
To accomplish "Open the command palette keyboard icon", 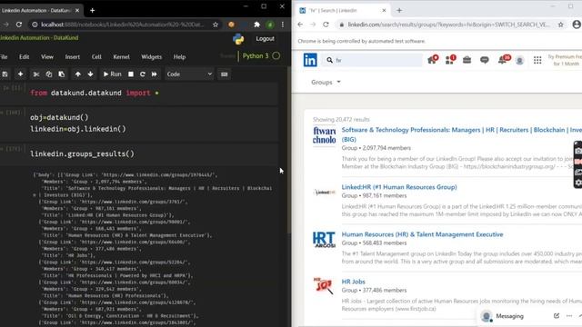I will (225, 74).
